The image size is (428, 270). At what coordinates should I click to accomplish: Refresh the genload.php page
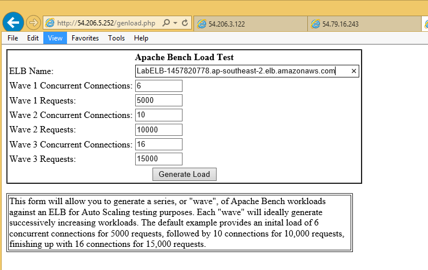click(x=185, y=23)
